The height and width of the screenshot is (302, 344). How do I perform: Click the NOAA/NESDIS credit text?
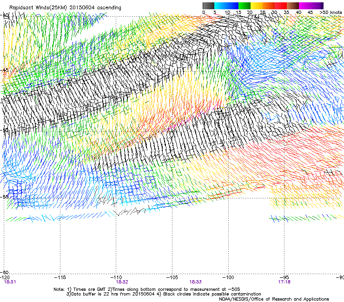click(x=274, y=299)
